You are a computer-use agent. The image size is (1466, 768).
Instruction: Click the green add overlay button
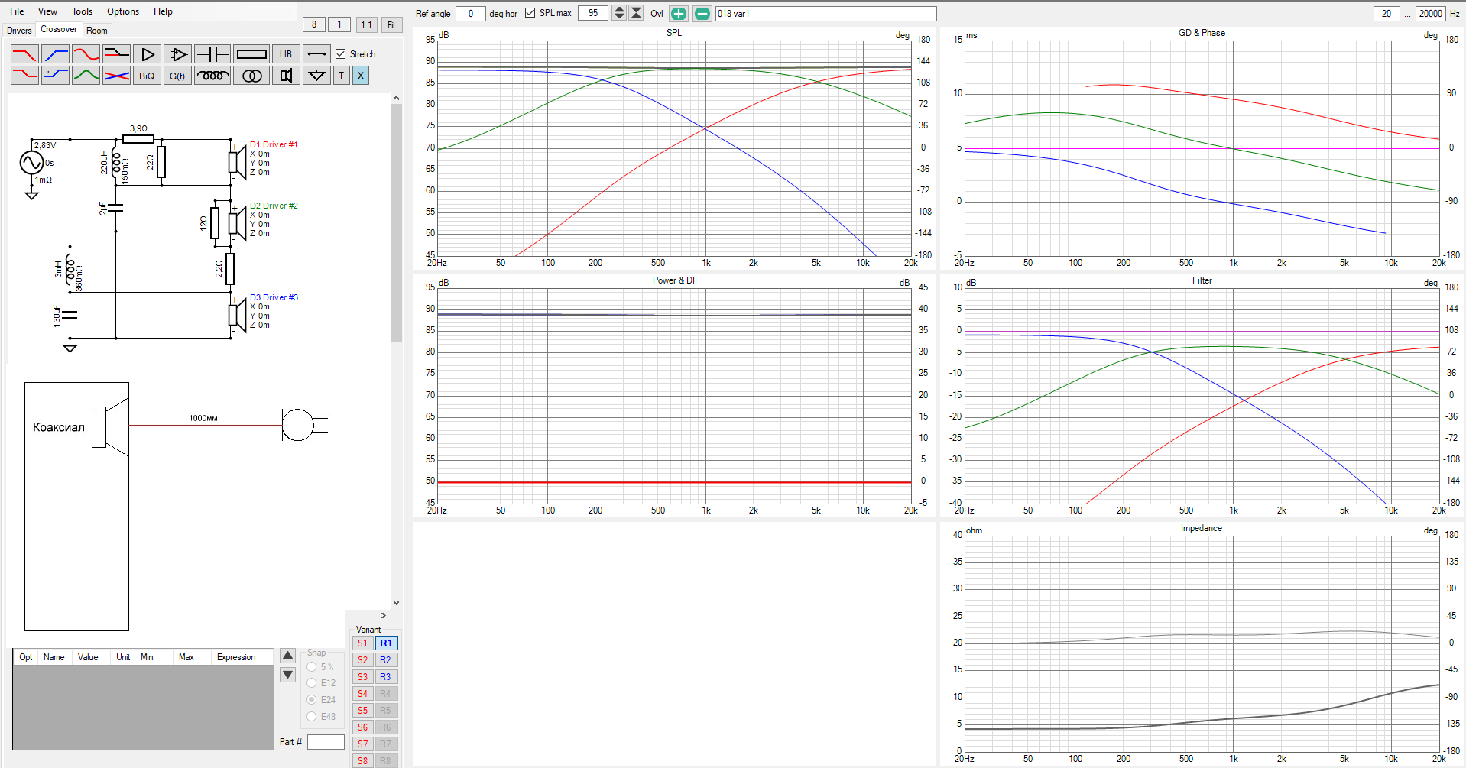pos(678,14)
